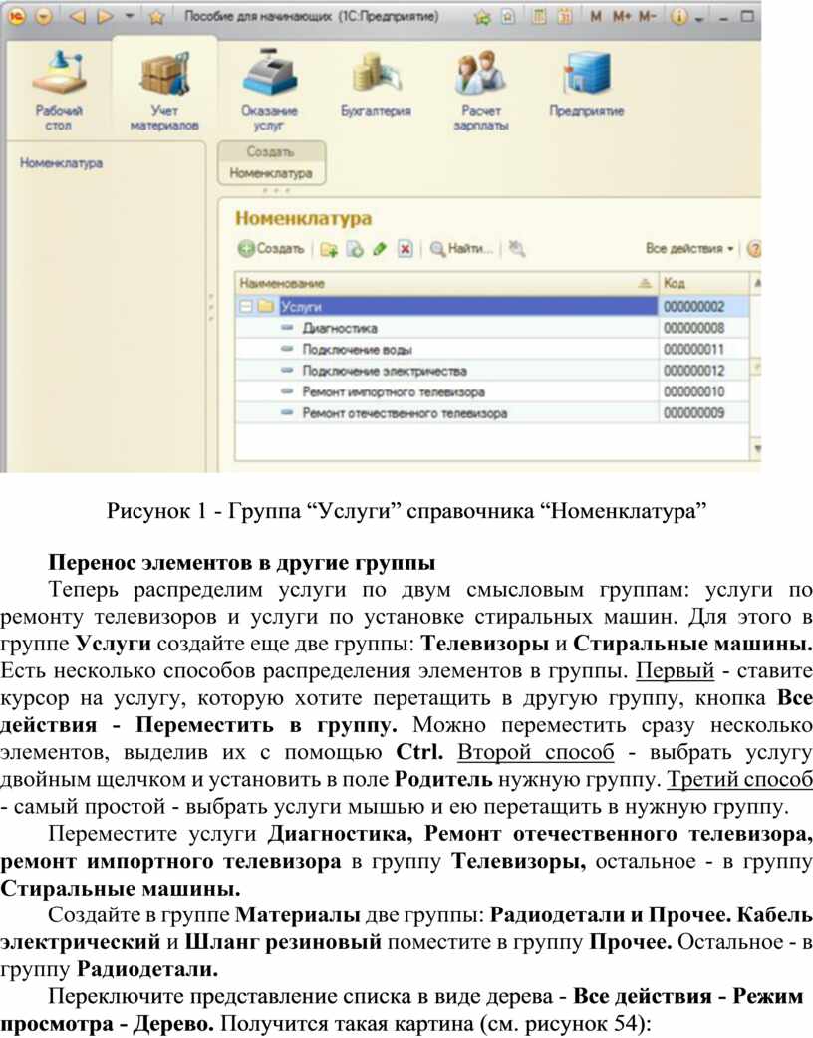
Task: Click the green Создать button
Action: [271, 249]
